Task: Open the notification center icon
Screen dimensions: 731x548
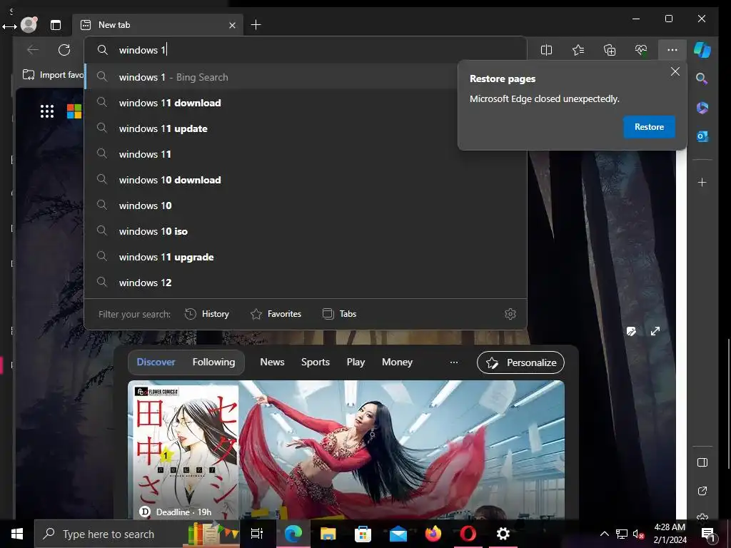Action: pos(707,534)
